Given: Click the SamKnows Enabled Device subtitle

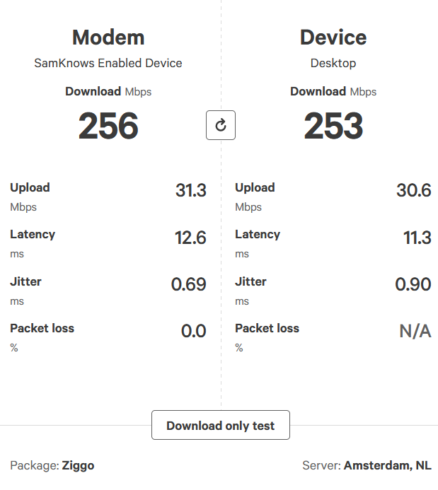Looking at the screenshot, I should pos(108,63).
